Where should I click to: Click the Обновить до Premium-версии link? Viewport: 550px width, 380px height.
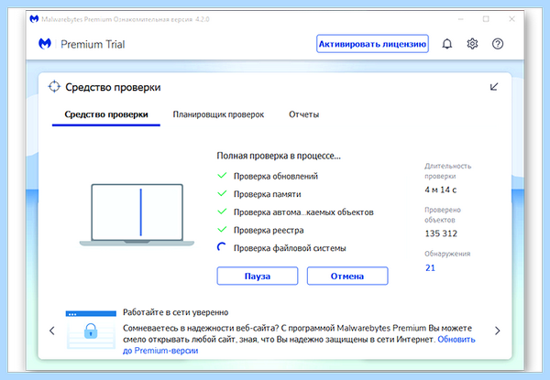coord(299,344)
